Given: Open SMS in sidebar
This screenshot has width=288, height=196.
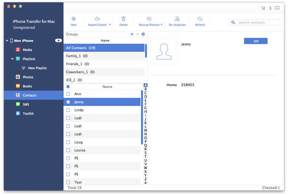Looking at the screenshot, I should pos(26,104).
